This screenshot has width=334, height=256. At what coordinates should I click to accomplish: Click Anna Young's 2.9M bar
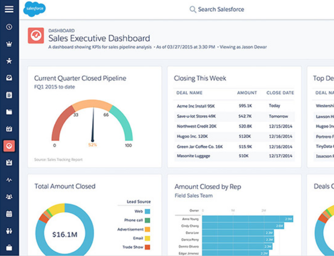click(247, 219)
